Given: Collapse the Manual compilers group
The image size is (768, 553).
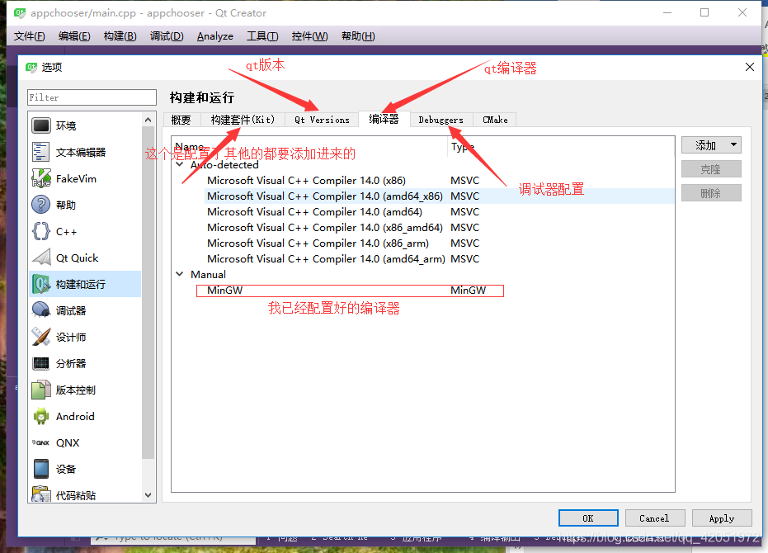Looking at the screenshot, I should click(180, 275).
